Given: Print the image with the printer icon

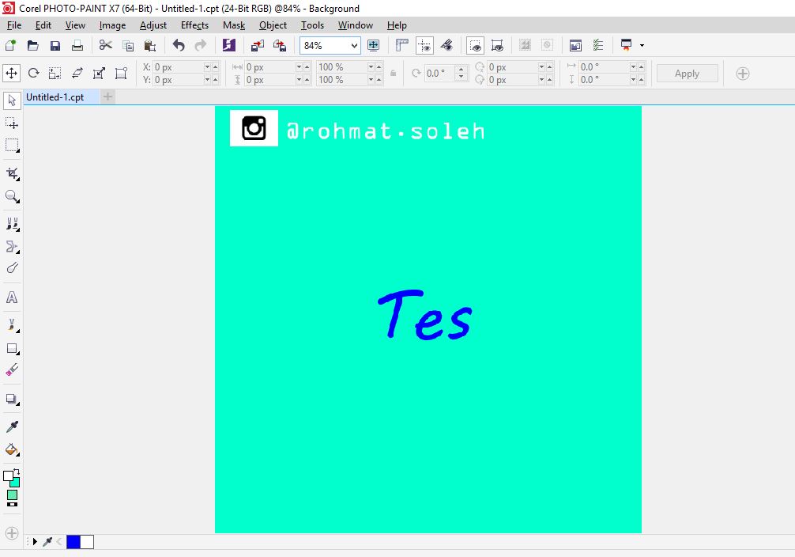Looking at the screenshot, I should coord(77,46).
